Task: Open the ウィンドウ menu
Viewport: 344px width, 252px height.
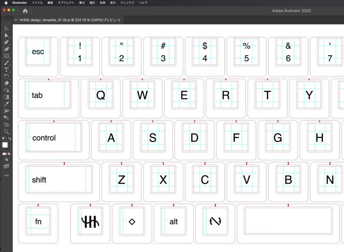Action: click(x=127, y=2)
